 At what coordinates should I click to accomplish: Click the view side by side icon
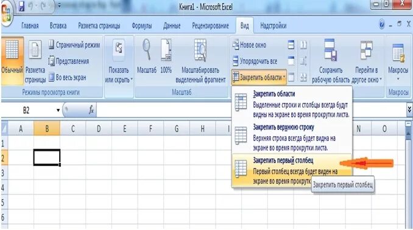(303, 45)
